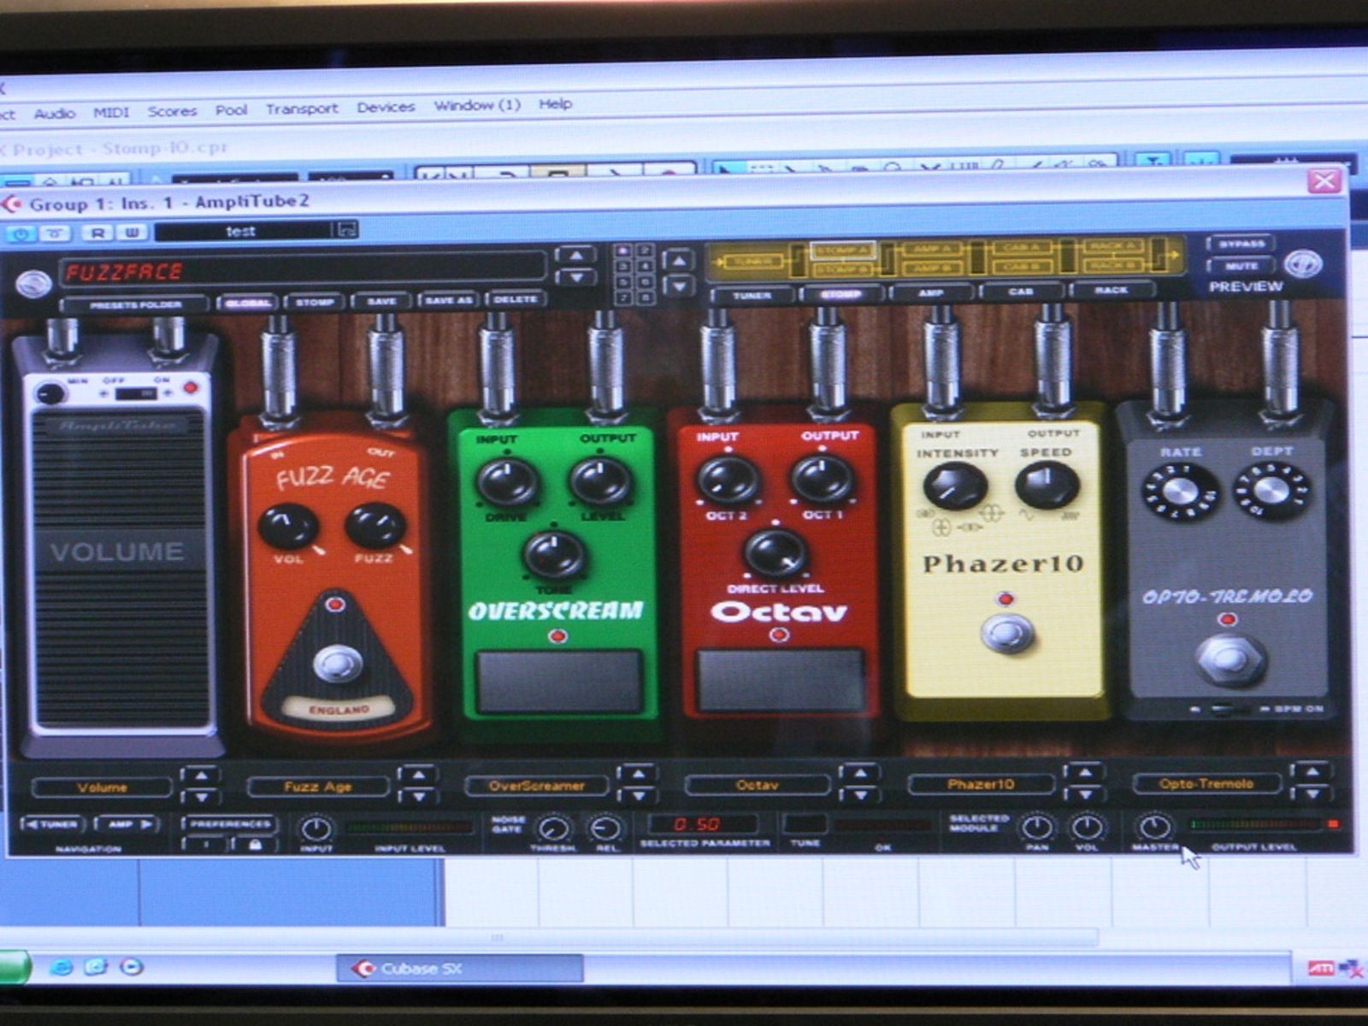Open the Transport menu
Image resolution: width=1368 pixels, height=1026 pixels.
[302, 109]
